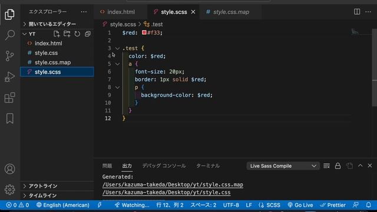Change end of line sequence LF
377x212 pixels.
(x=249, y=205)
